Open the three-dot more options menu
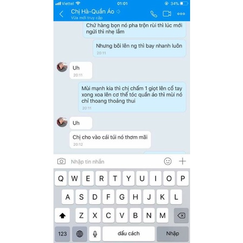The width and height of the screenshot is (243, 243). point(181,14)
